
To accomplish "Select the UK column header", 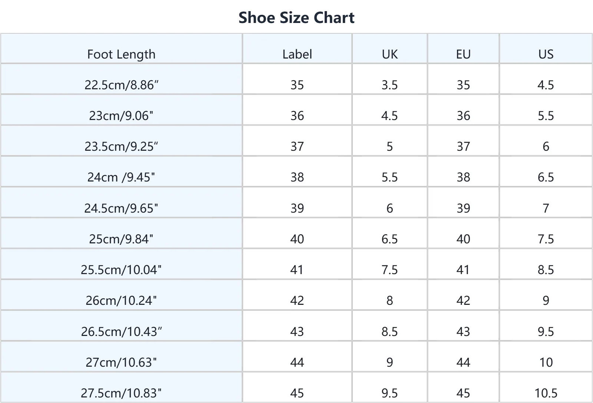I will (x=390, y=54).
